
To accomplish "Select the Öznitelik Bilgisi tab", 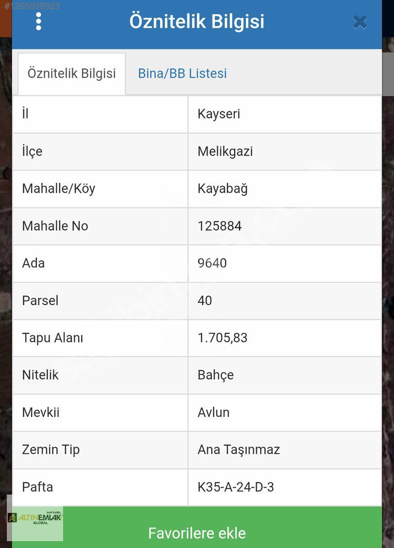I will (72, 74).
